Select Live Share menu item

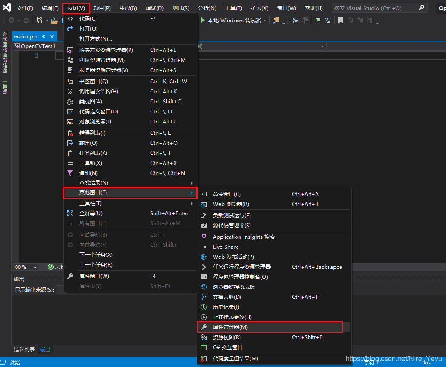click(x=274, y=247)
